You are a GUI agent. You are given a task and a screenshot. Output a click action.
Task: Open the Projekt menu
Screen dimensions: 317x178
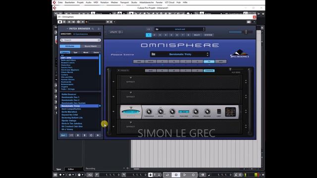(x=80, y=2)
